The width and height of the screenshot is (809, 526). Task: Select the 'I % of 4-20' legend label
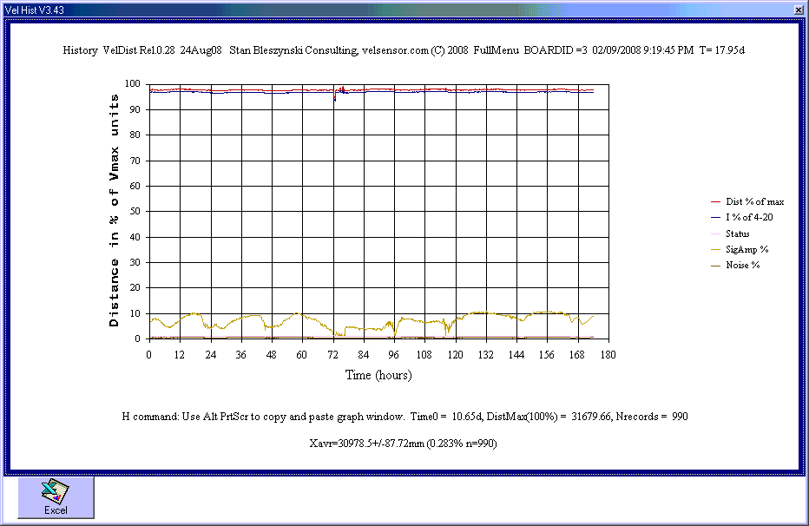(x=749, y=217)
